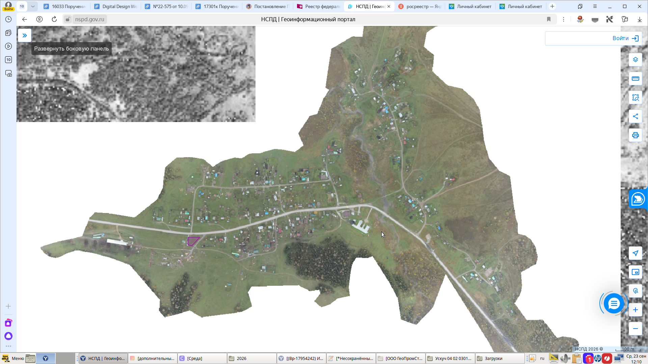The width and height of the screenshot is (648, 364).
Task: Open the Загрузки taskbar window
Action: point(500,358)
